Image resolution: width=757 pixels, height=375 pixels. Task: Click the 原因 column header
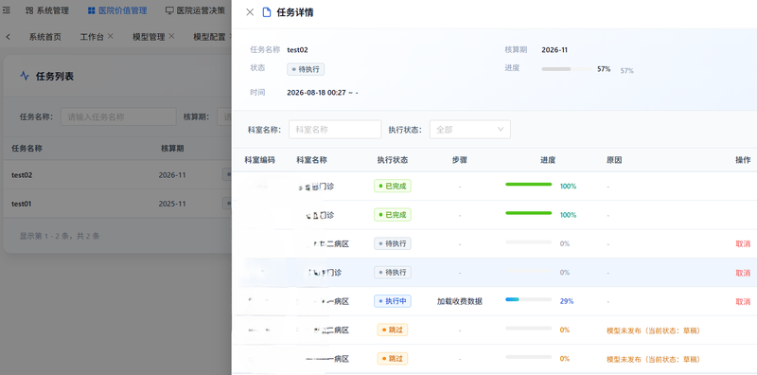pos(614,160)
